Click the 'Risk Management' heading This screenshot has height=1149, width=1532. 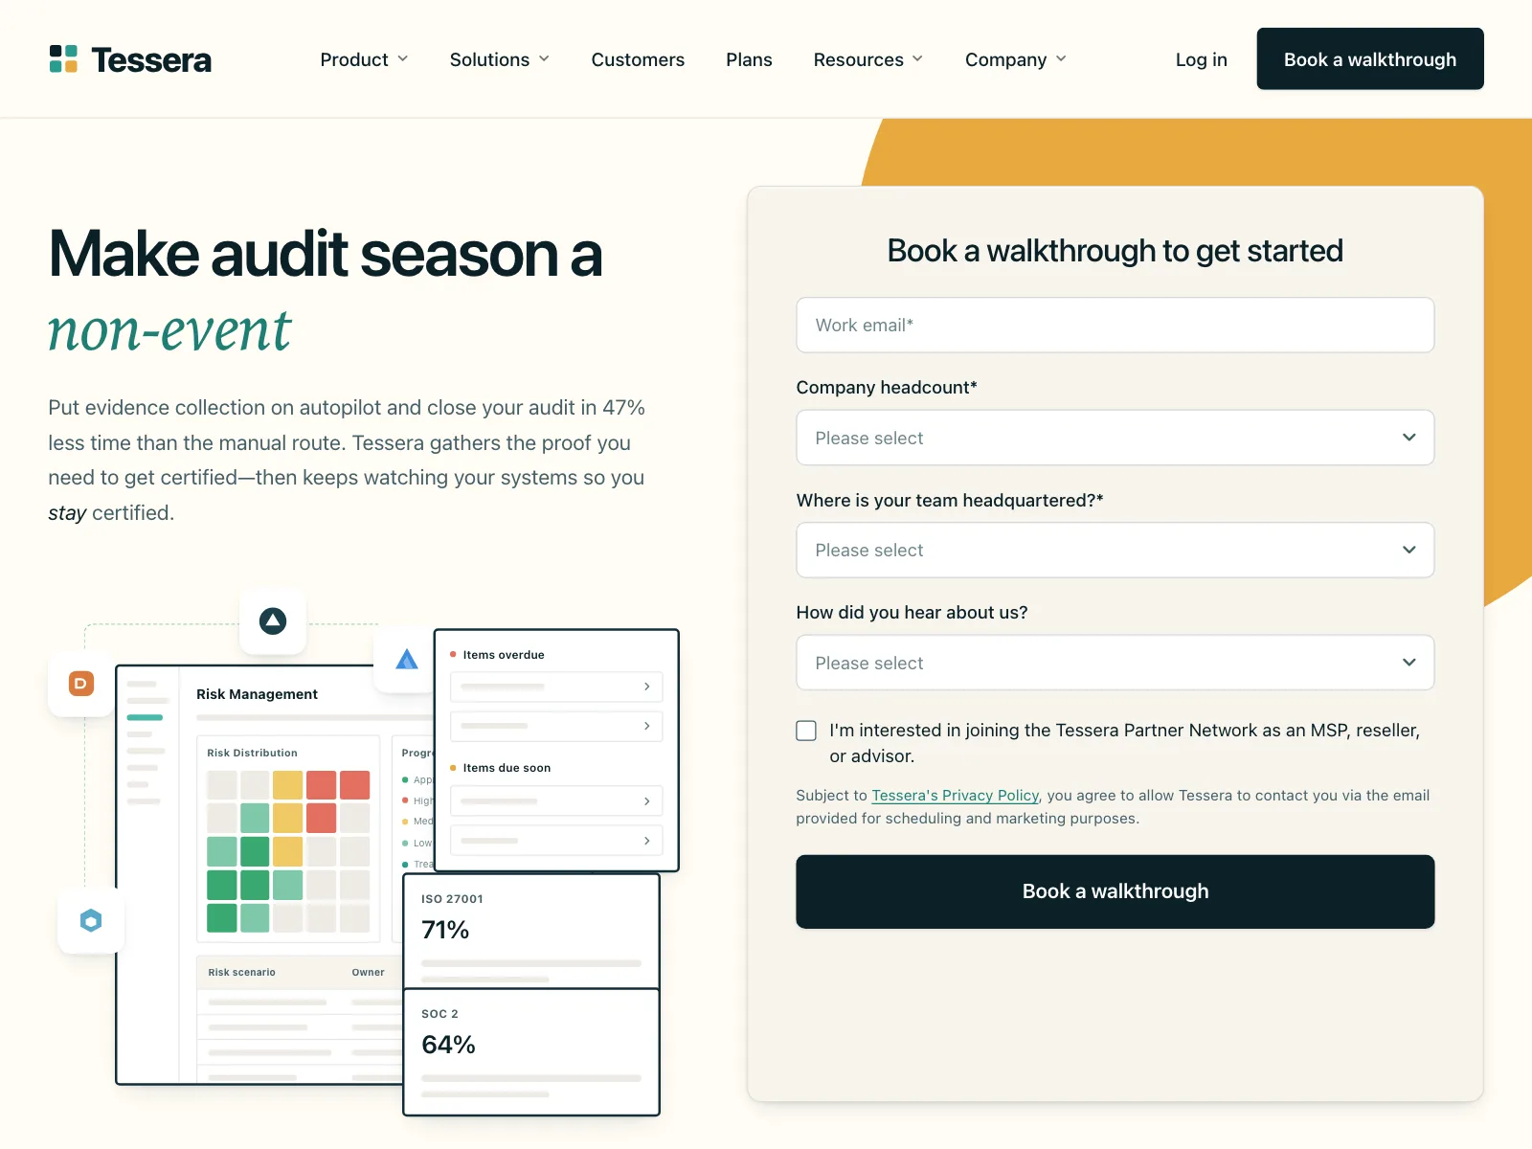coord(257,694)
